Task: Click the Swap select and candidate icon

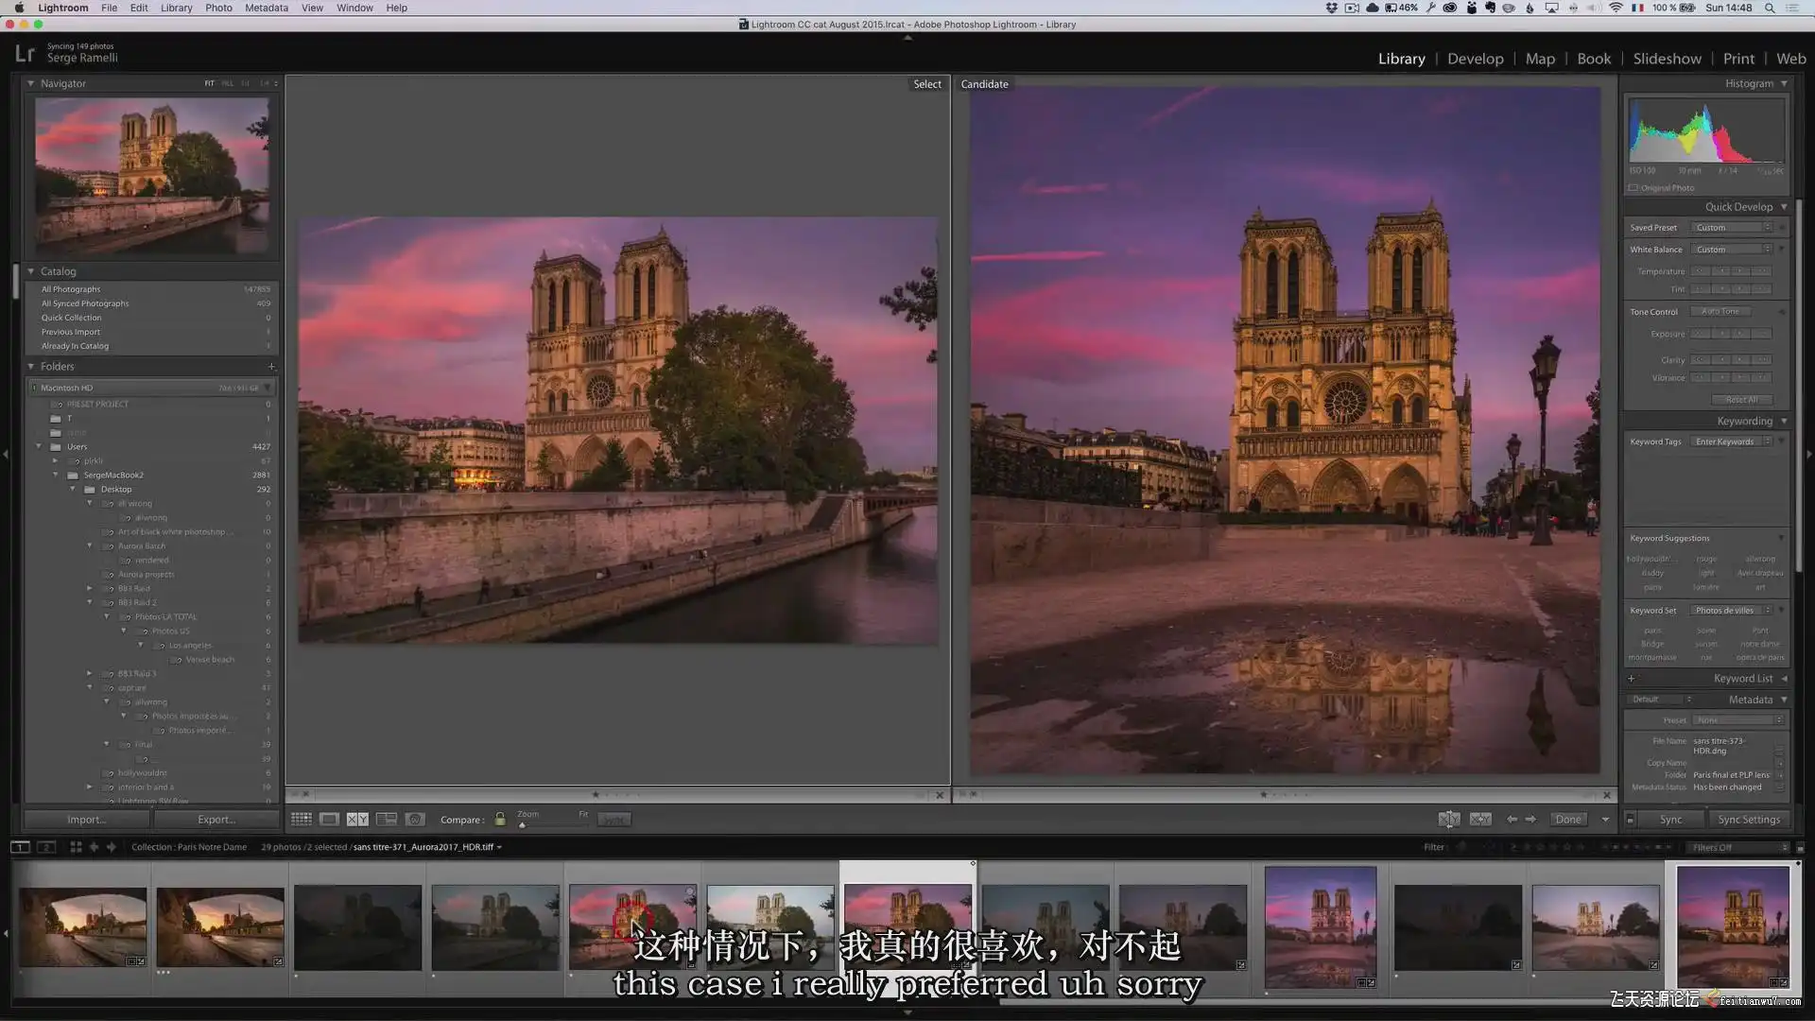Action: [x=1449, y=820]
